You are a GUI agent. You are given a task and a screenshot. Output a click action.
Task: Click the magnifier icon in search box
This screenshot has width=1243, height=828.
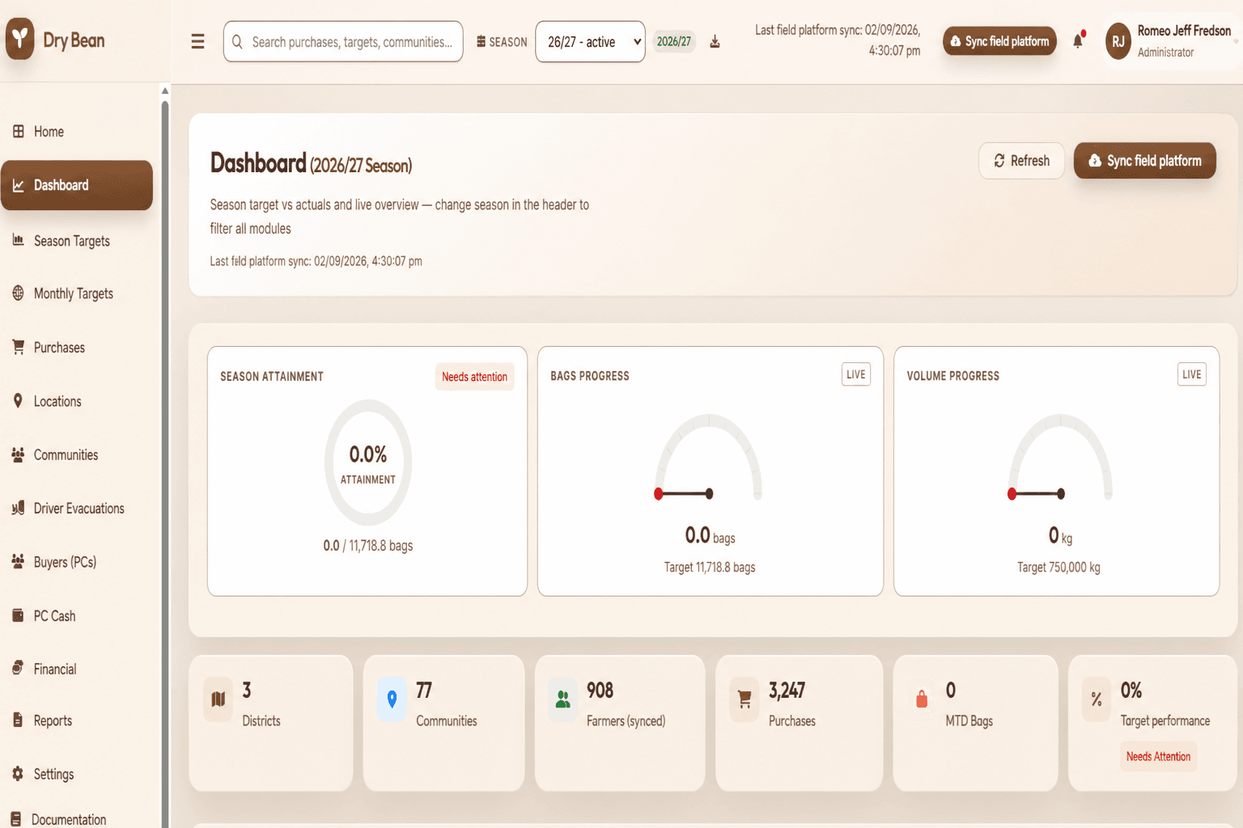click(x=237, y=42)
